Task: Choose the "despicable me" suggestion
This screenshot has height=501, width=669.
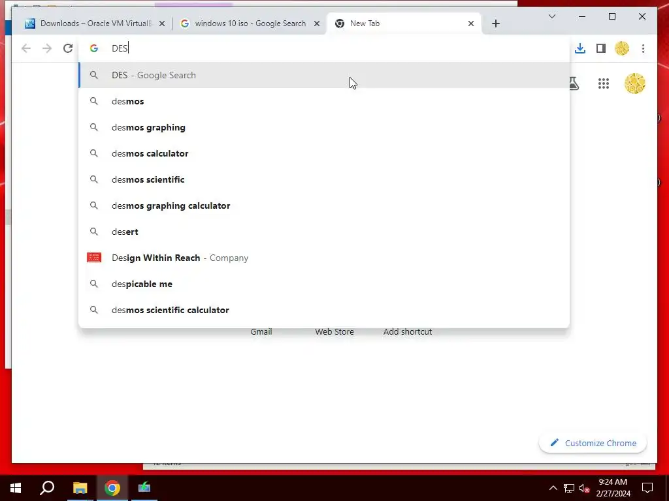Action: 324,284
